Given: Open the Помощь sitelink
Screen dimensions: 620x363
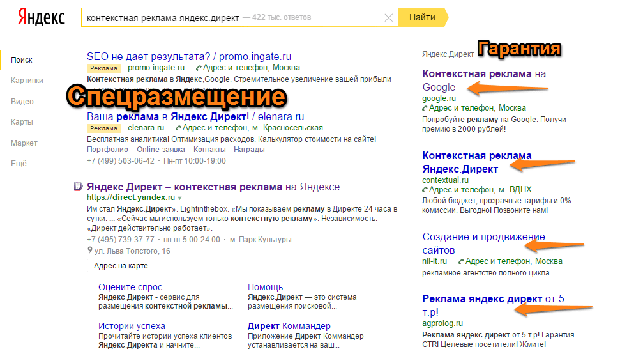Looking at the screenshot, I should (x=266, y=287).
